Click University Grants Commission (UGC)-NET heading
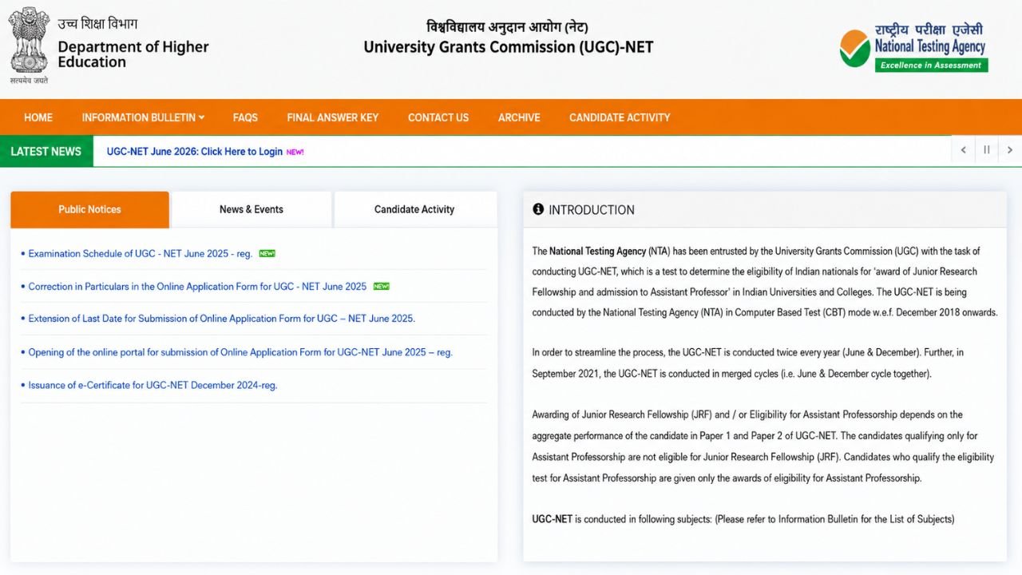 pyautogui.click(x=509, y=47)
